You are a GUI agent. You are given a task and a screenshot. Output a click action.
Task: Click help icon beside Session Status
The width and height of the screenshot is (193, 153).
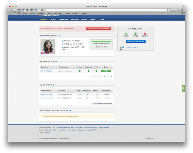click(149, 28)
